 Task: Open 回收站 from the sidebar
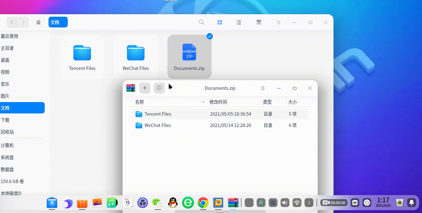click(x=7, y=132)
